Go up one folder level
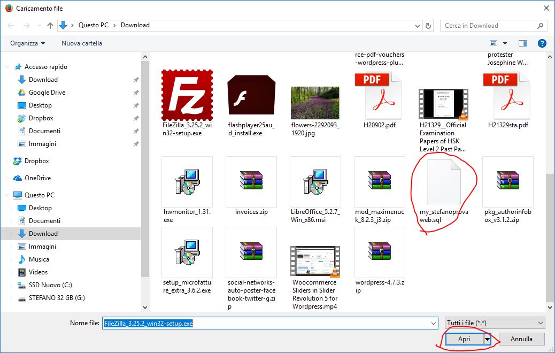555x353 pixels. coord(50,26)
